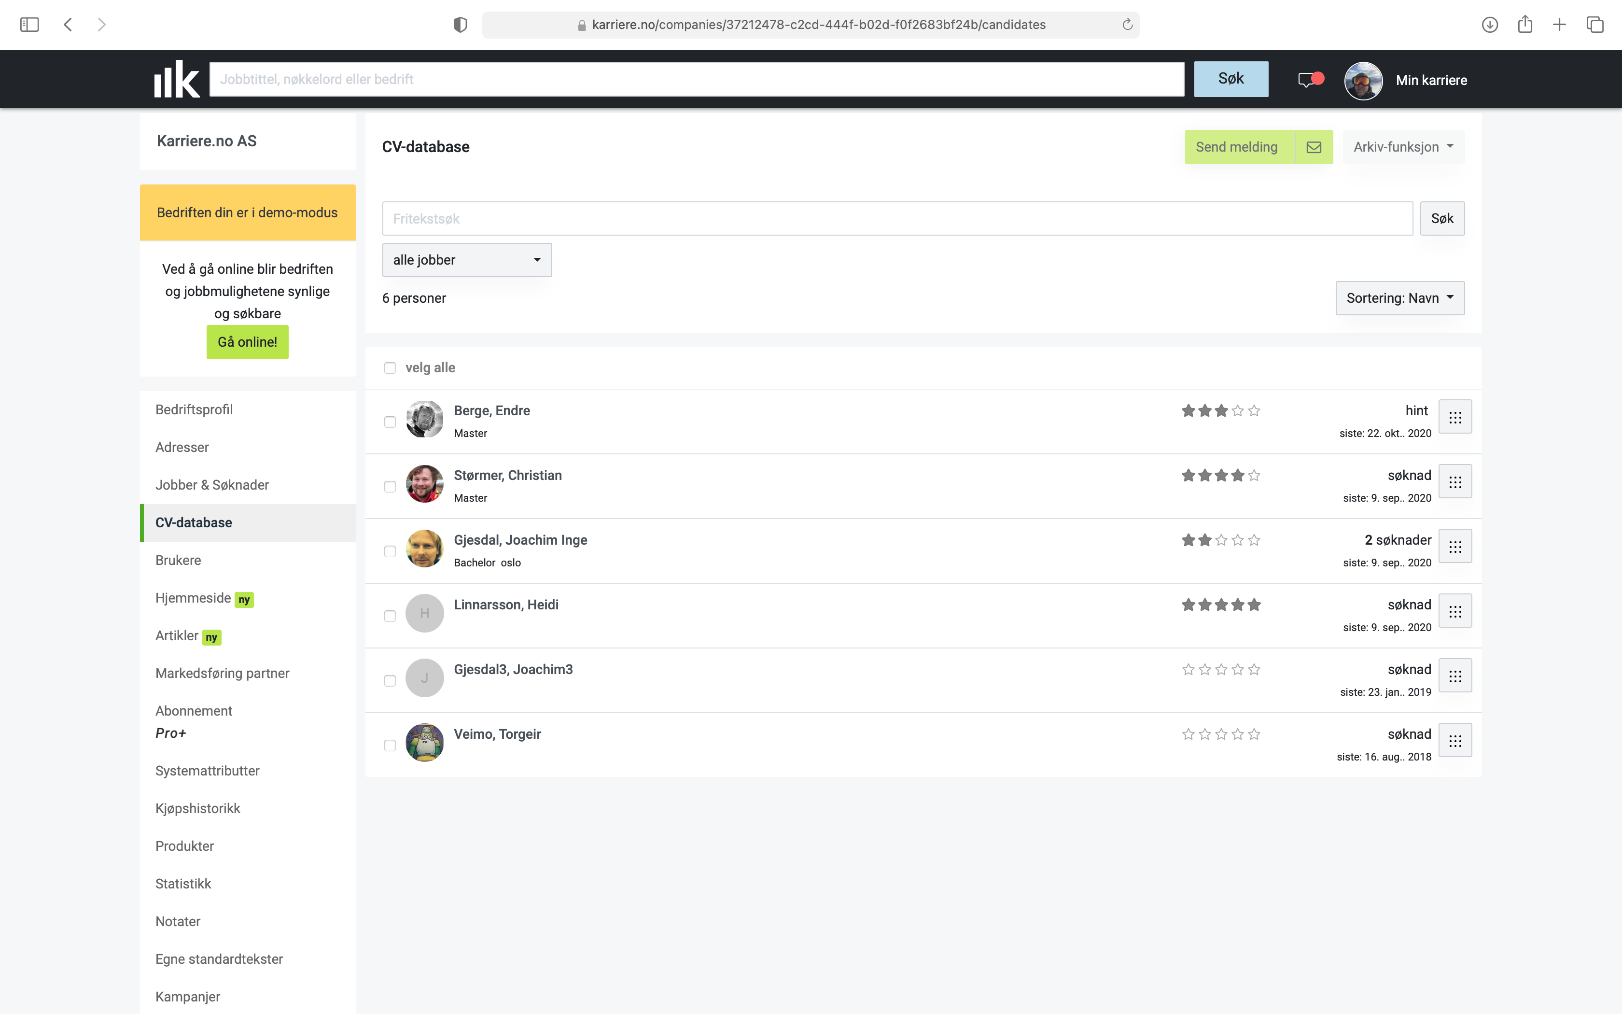This screenshot has width=1622, height=1014.
Task: Go back with browser back arrow
Action: pyautogui.click(x=68, y=25)
